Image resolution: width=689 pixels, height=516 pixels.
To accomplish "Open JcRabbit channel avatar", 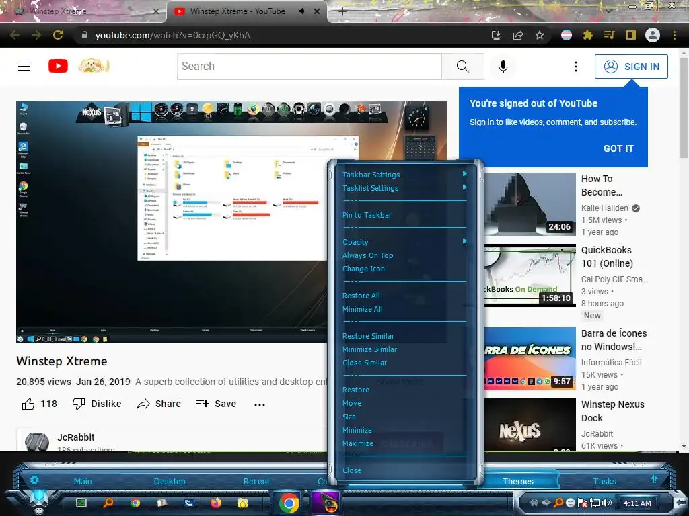I will pos(37,442).
